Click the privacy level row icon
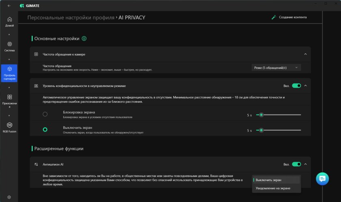 pos(36,86)
